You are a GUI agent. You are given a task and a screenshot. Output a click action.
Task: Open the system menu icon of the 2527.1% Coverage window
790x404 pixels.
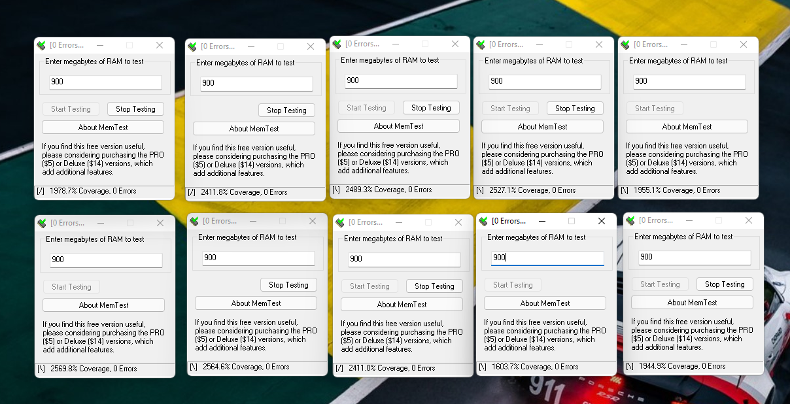(481, 45)
